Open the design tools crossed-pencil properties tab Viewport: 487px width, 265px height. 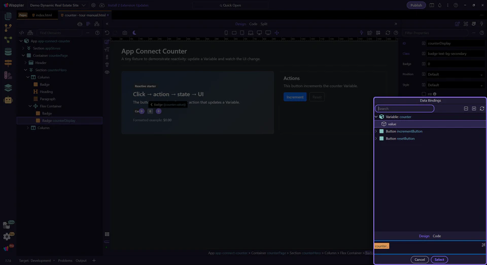coord(466,24)
